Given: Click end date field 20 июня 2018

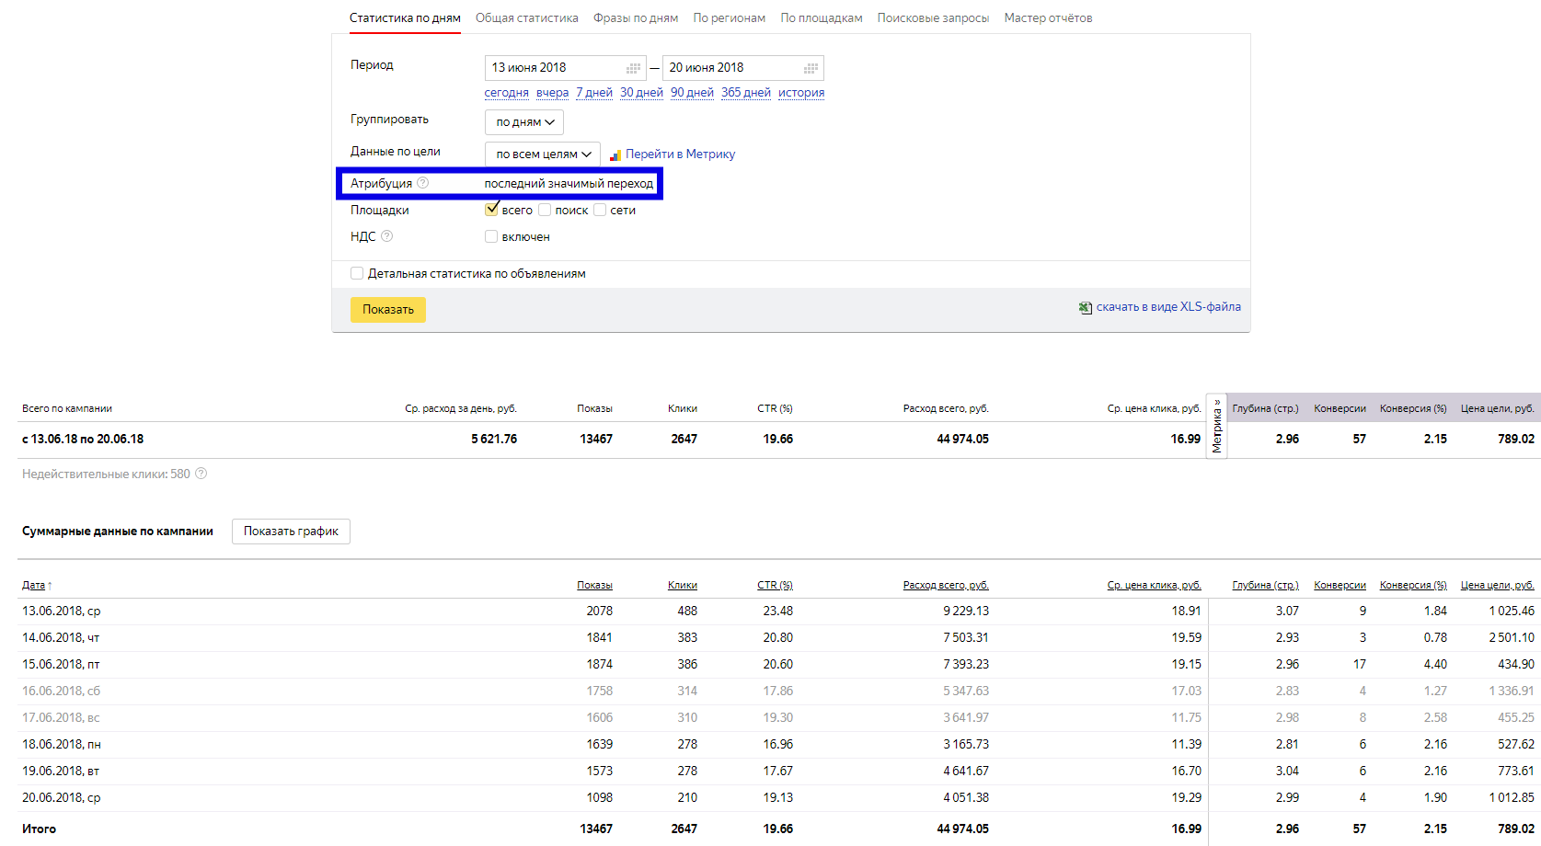Looking at the screenshot, I should coord(743,68).
